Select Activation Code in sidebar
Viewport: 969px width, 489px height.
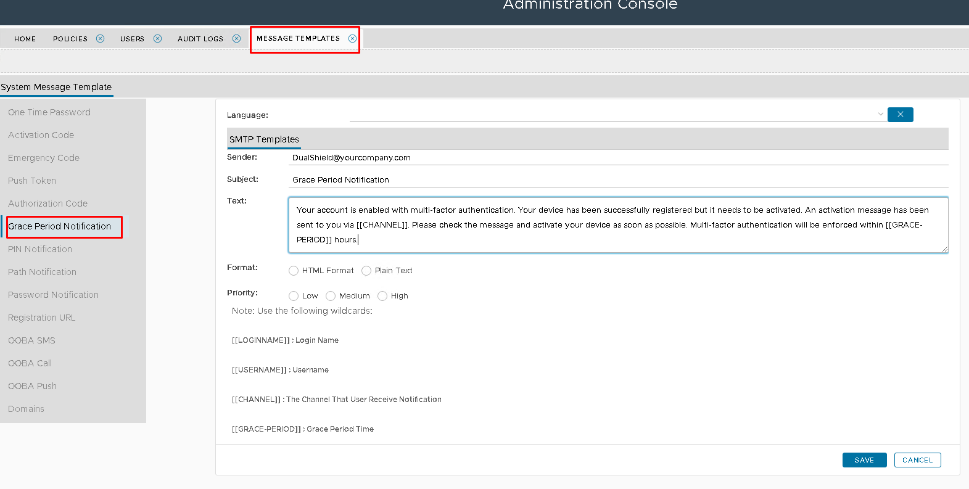41,135
